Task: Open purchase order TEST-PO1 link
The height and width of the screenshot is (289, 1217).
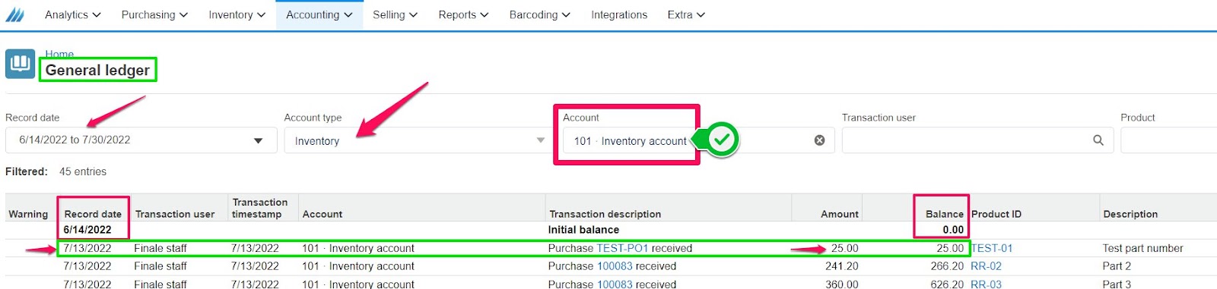Action: click(622, 248)
